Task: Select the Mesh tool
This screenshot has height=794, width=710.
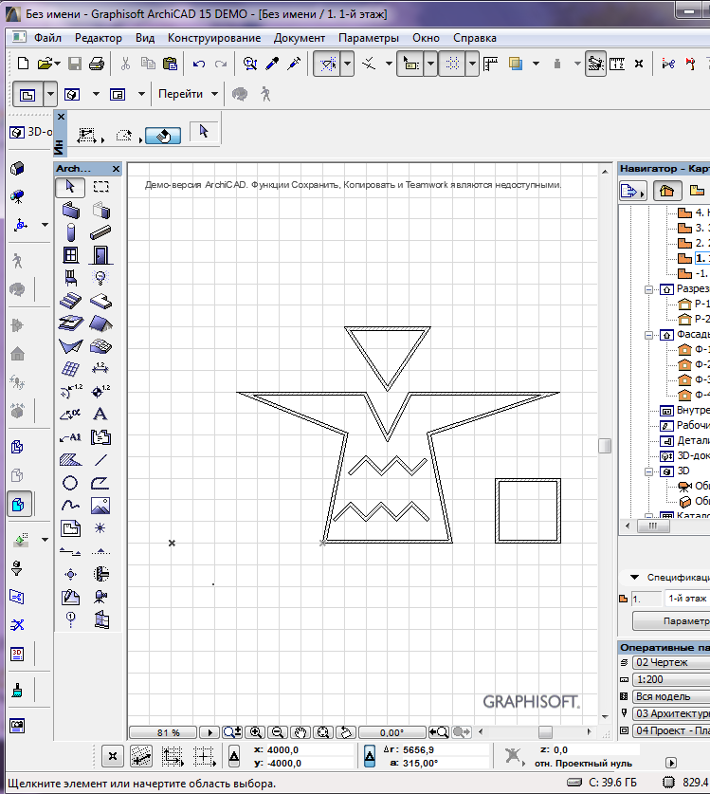Action: click(x=100, y=346)
